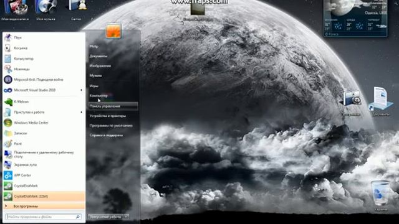Image resolution: width=399 pixels, height=224 pixels.
Task: Open Записки sticky notes
Action: (44, 133)
